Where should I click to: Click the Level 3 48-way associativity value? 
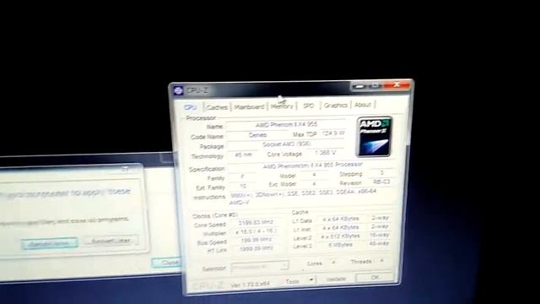tap(379, 244)
